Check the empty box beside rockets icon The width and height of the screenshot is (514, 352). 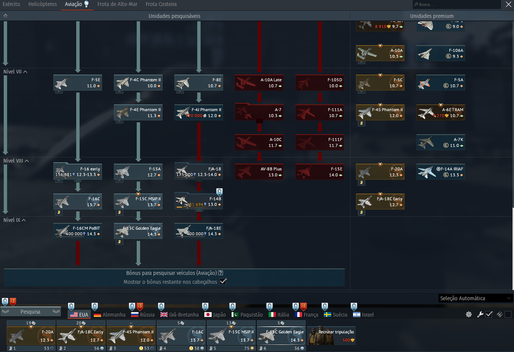coord(508,314)
